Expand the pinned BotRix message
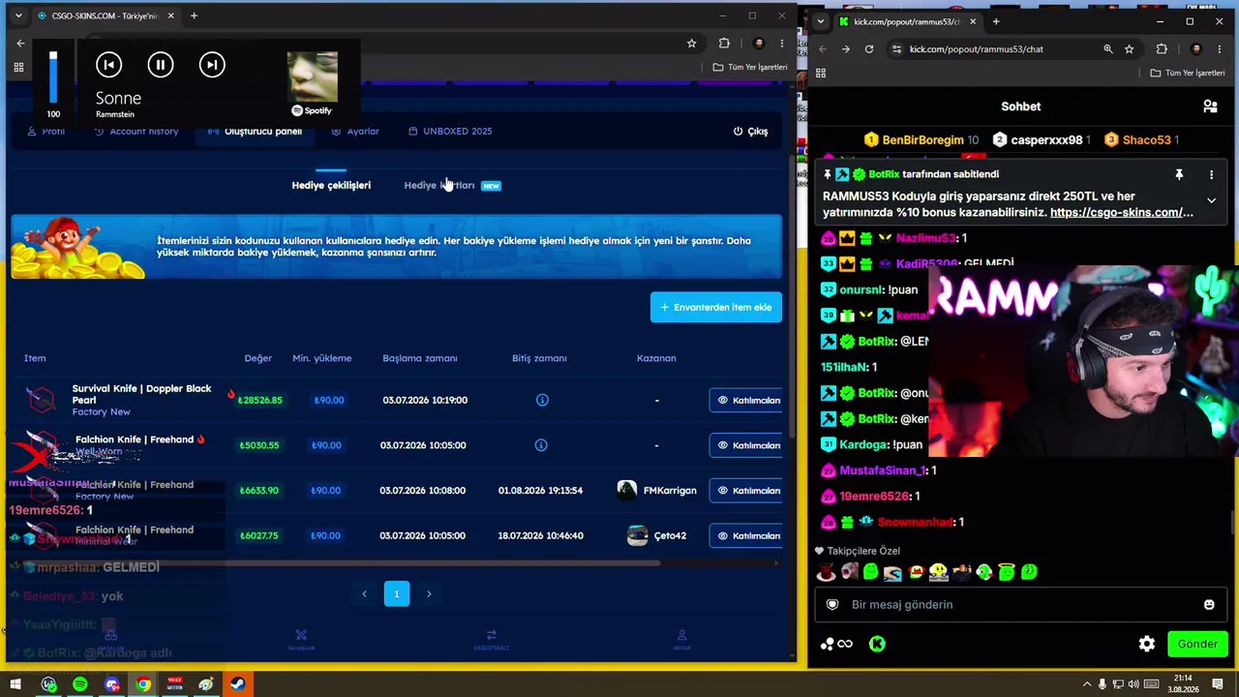The height and width of the screenshot is (697, 1239). (1211, 200)
